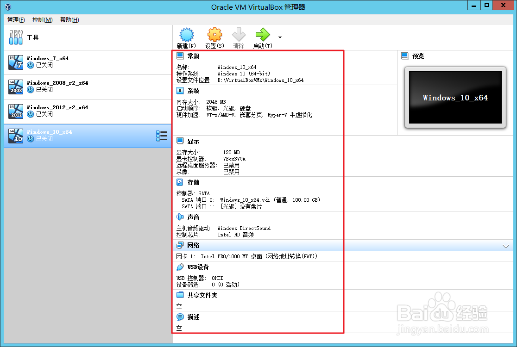Start Windows_10_x64 with the green 启动 arrow
517x347 pixels.
[x=262, y=34]
